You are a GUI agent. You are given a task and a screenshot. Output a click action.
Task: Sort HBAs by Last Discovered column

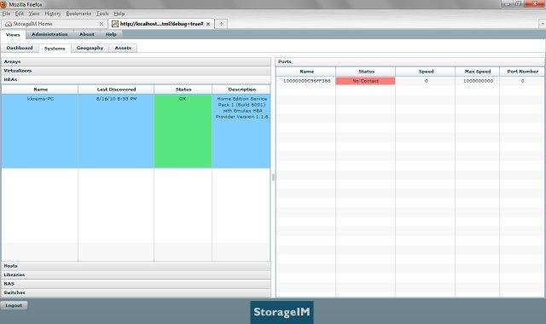click(x=116, y=90)
